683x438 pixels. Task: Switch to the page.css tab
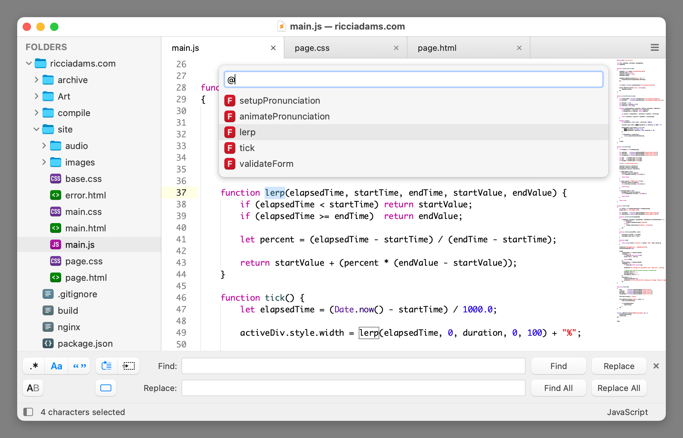pyautogui.click(x=312, y=48)
